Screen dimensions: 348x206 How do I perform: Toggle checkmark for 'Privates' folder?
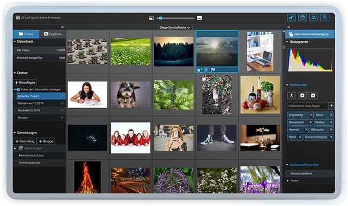click(62, 118)
